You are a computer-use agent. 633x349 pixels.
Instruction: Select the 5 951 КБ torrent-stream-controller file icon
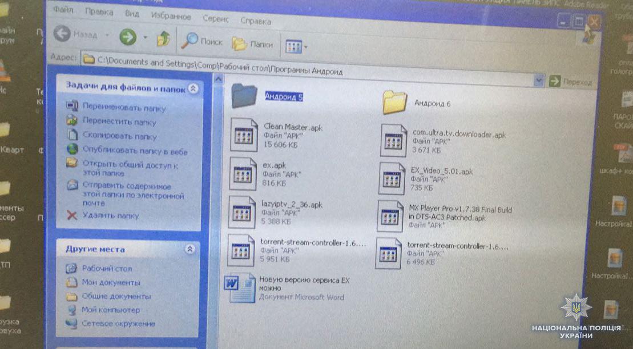[x=241, y=250]
